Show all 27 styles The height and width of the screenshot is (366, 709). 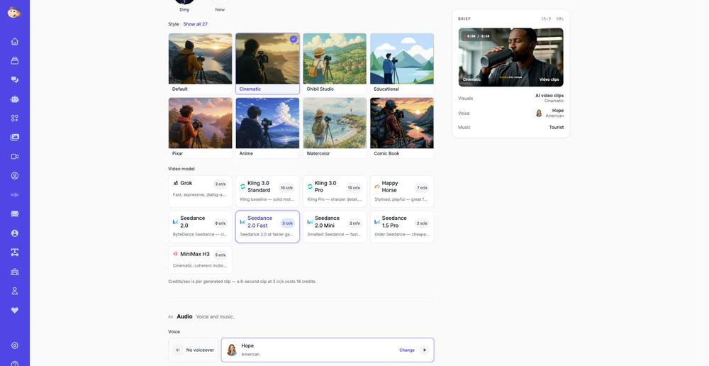[x=196, y=24]
